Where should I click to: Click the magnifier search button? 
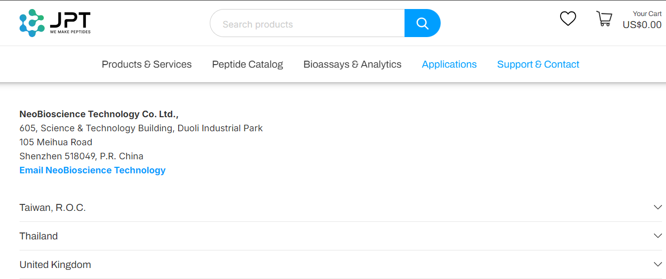[x=423, y=24]
